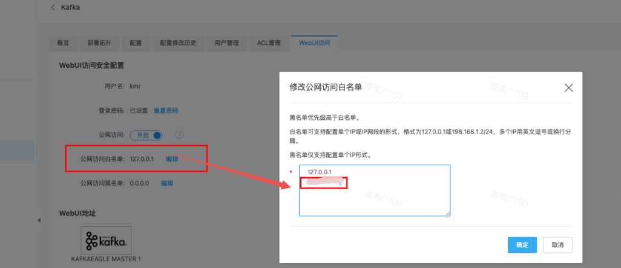This screenshot has width=621, height=268.
Task: Focus the whitelist IP text area
Action: (x=375, y=191)
